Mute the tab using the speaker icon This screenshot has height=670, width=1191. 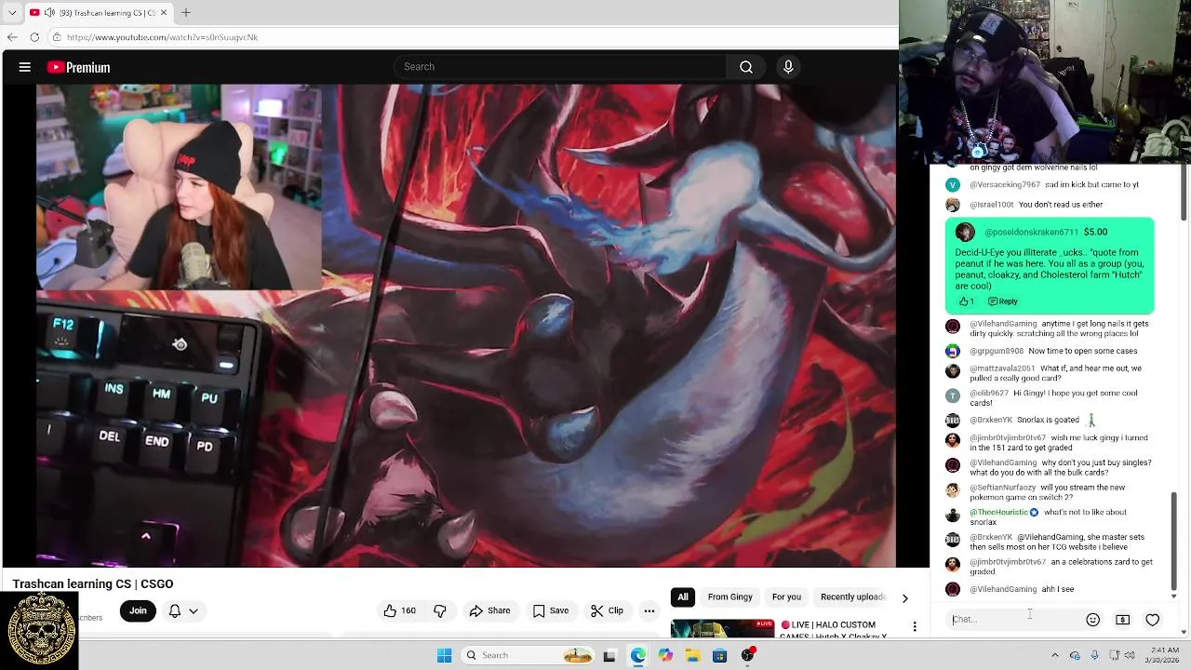pyautogui.click(x=48, y=13)
